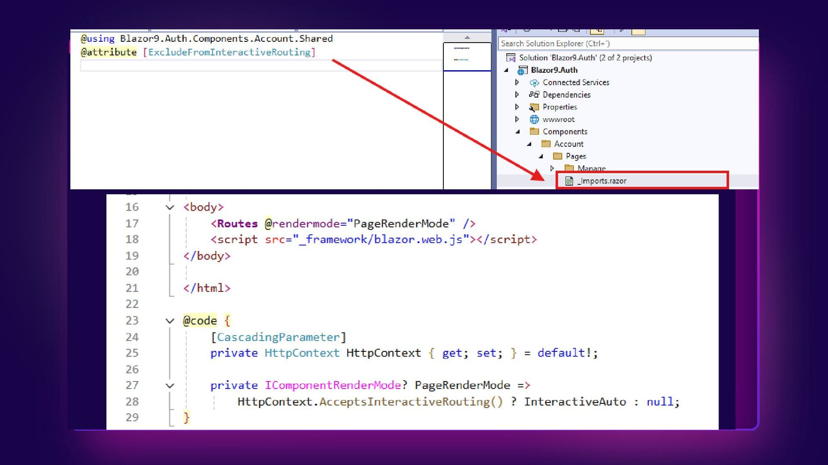
Task: Expand the Manage folder arrow
Action: click(x=552, y=168)
